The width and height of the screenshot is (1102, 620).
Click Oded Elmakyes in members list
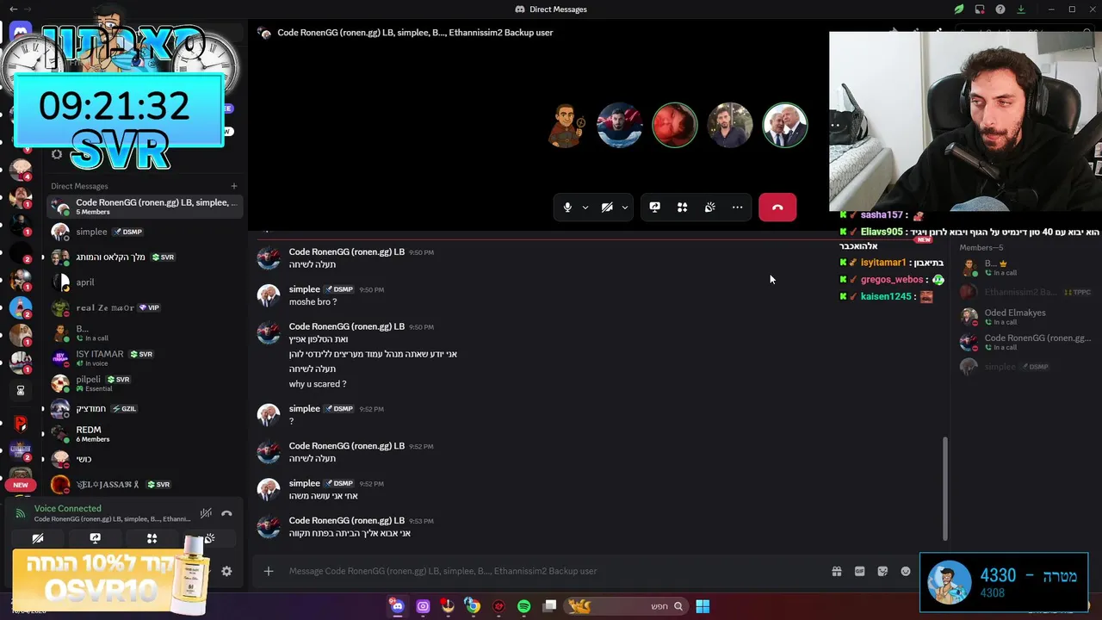coord(1027,317)
